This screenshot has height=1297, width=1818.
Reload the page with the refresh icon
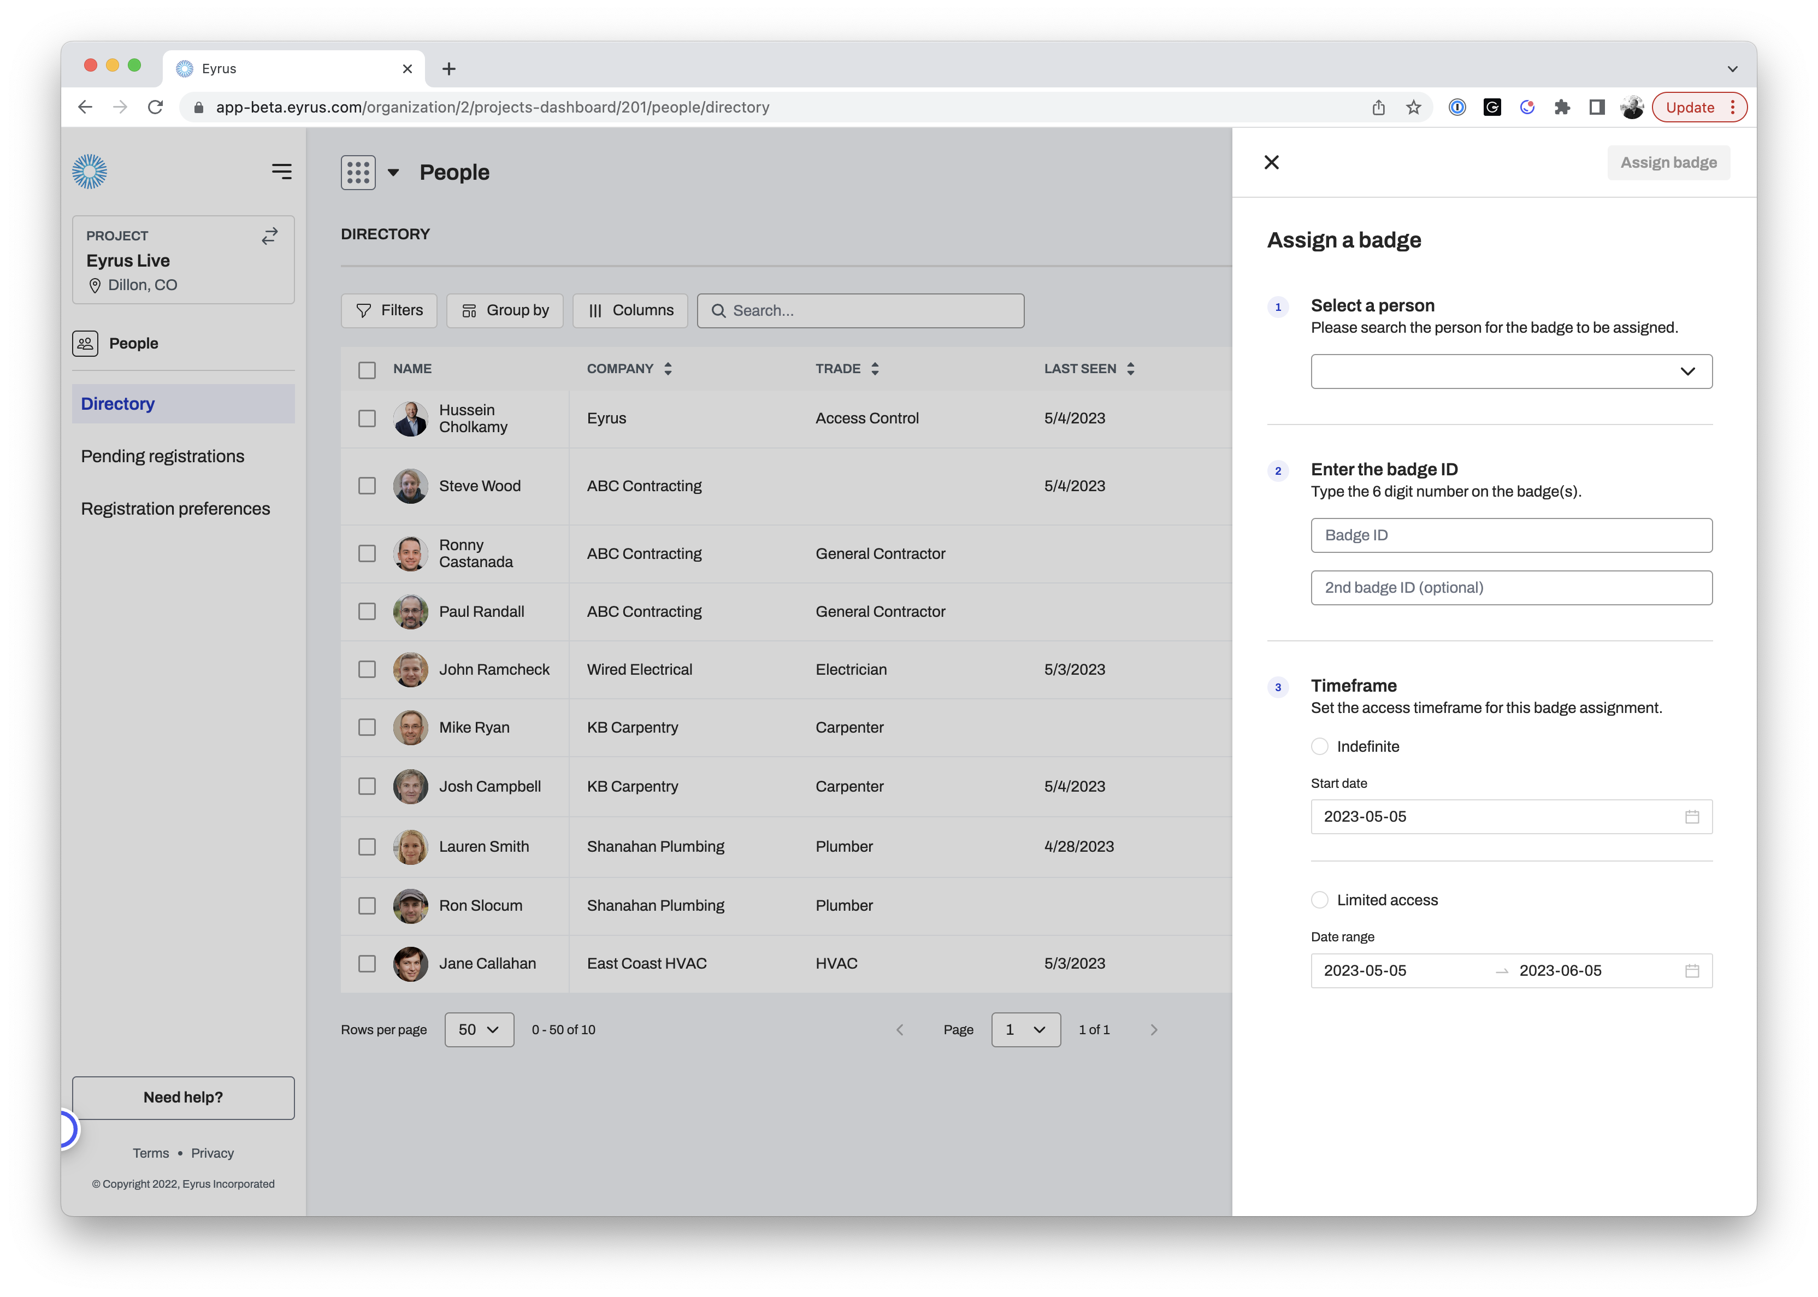pos(156,107)
